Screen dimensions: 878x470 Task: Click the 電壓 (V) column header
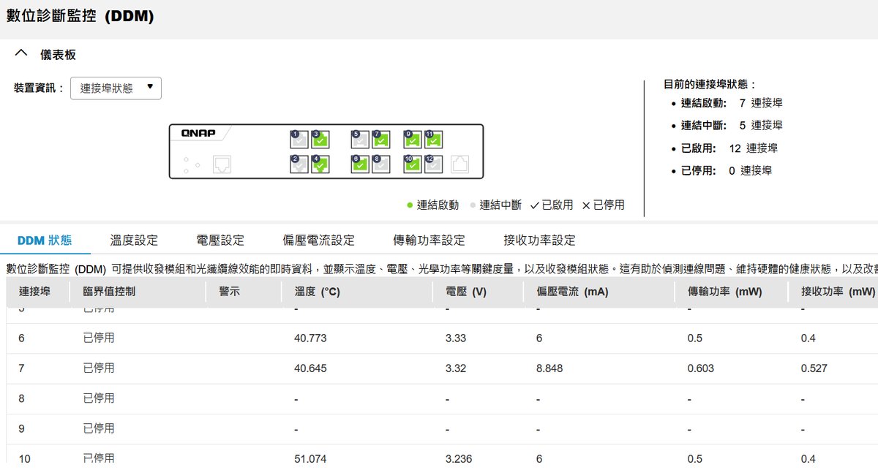pyautogui.click(x=465, y=292)
